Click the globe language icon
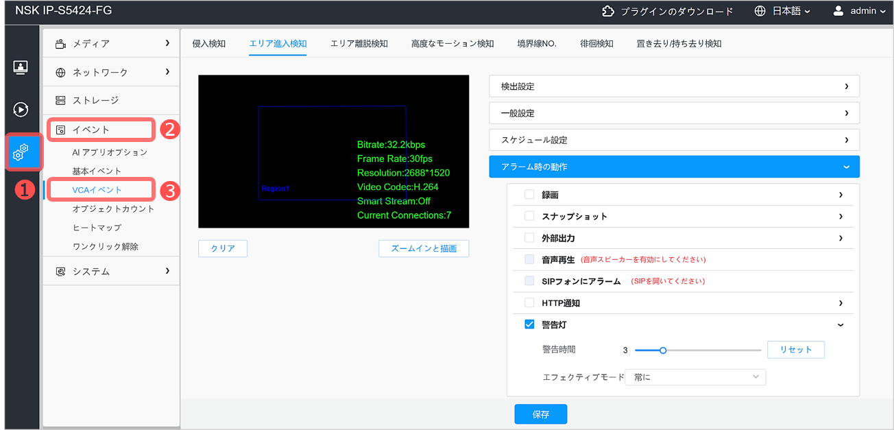This screenshot has height=430, width=894. [x=759, y=11]
